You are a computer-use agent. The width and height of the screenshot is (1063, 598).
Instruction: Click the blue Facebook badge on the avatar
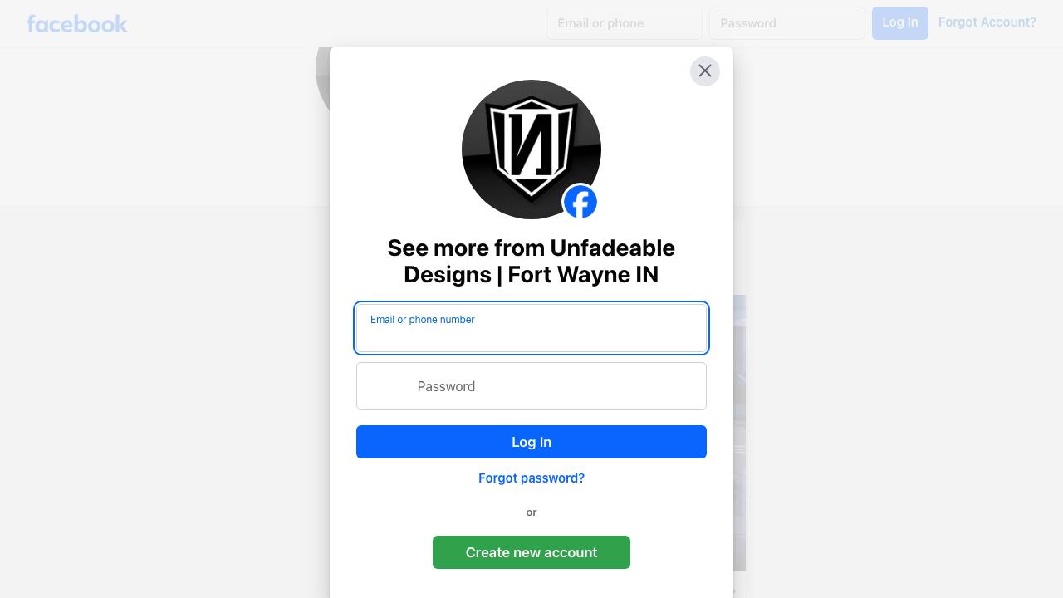[x=580, y=202]
